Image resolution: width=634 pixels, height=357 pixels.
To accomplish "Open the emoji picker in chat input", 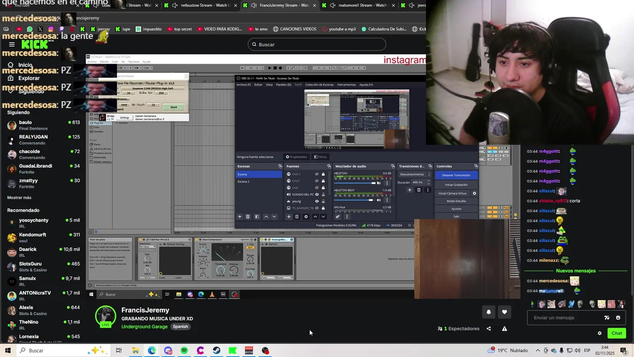I will click(x=618, y=318).
